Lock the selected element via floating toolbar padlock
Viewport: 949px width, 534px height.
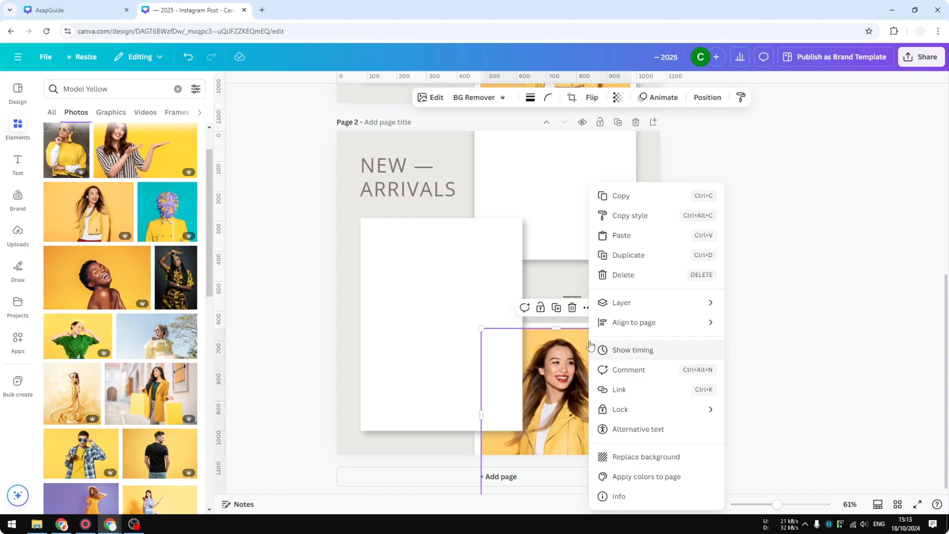coord(541,307)
